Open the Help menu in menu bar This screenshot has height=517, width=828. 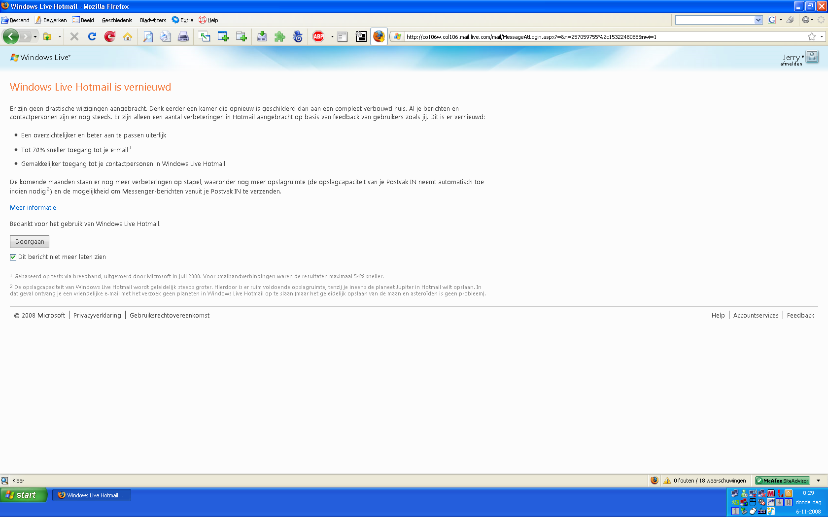pos(208,20)
